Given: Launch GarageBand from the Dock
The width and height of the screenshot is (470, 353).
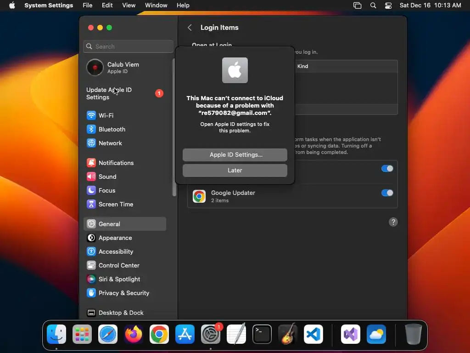Looking at the screenshot, I should click(x=288, y=334).
